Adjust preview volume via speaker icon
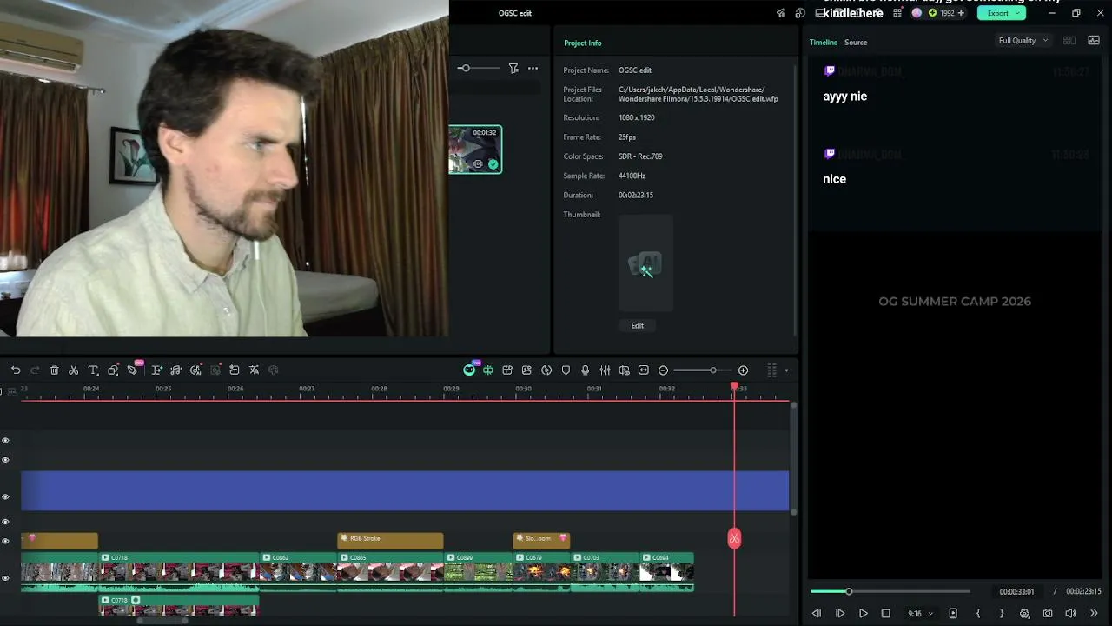Screen dimensions: 1112x626 point(1070,614)
